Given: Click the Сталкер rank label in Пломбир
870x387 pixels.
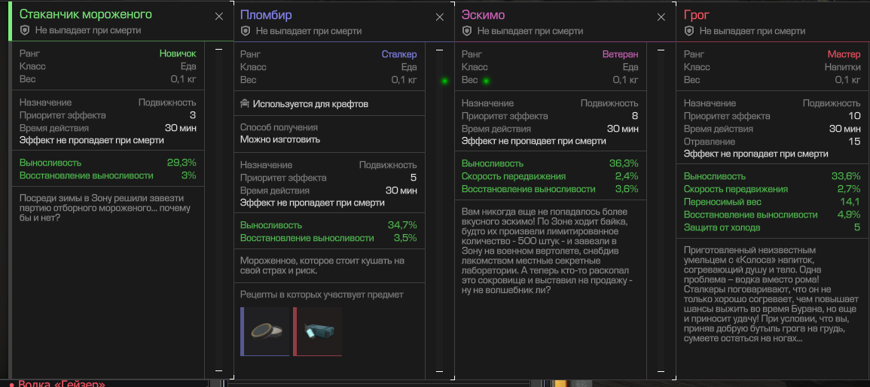Looking at the screenshot, I should [398, 54].
